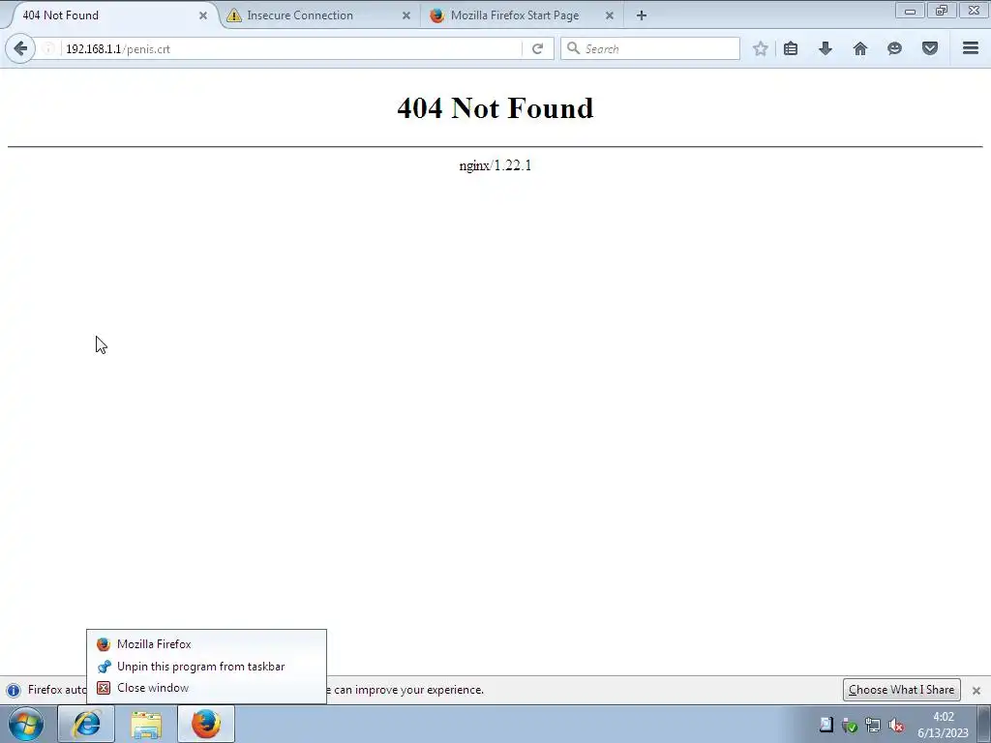This screenshot has width=991, height=743.
Task: Click the muted volume tray icon
Action: [x=895, y=726]
